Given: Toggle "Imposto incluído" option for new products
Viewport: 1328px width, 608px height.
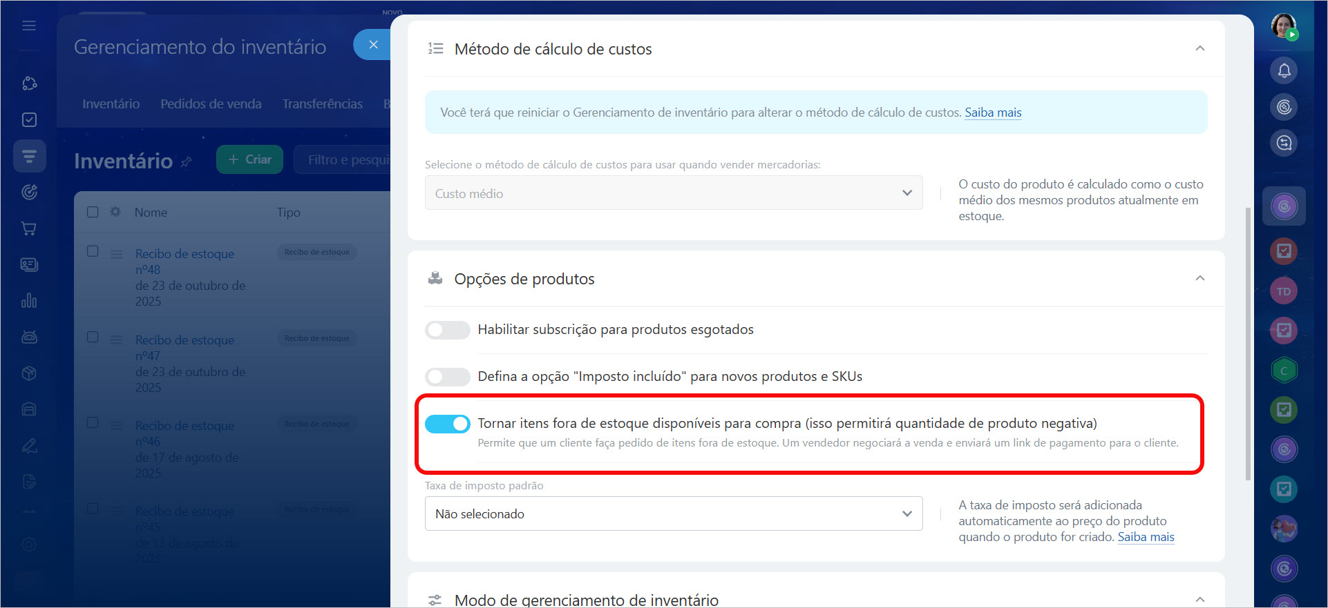Looking at the screenshot, I should tap(447, 377).
